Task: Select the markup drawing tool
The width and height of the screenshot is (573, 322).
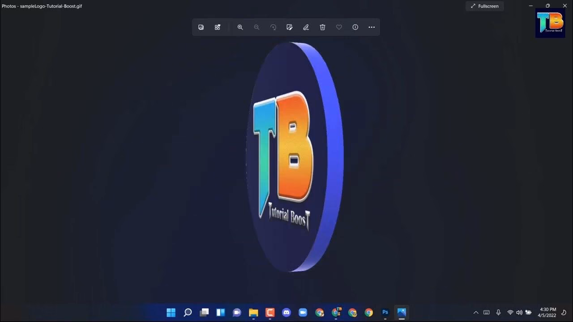Action: coord(306,27)
